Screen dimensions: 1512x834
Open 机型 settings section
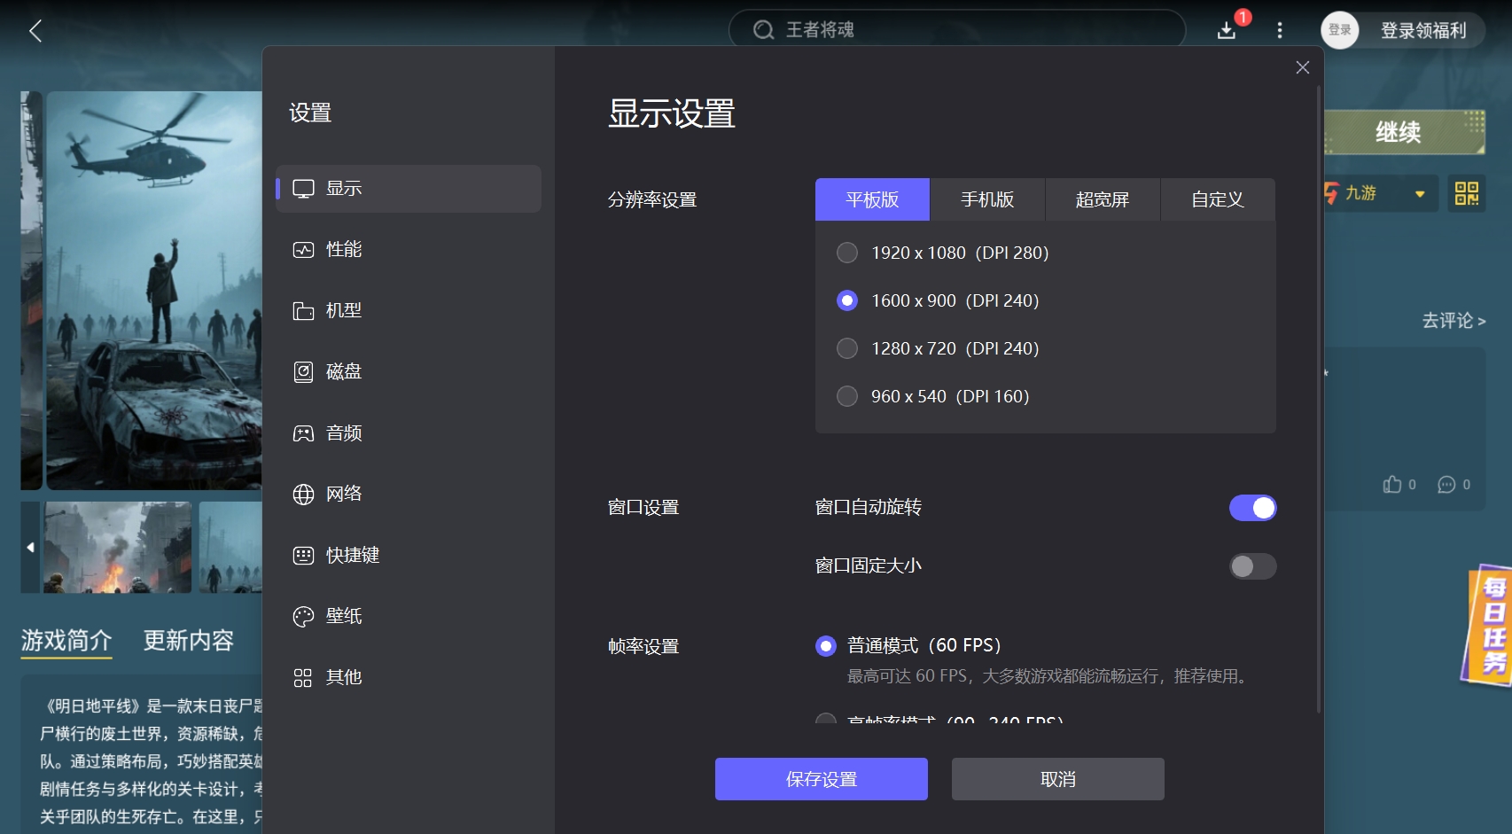click(x=409, y=311)
